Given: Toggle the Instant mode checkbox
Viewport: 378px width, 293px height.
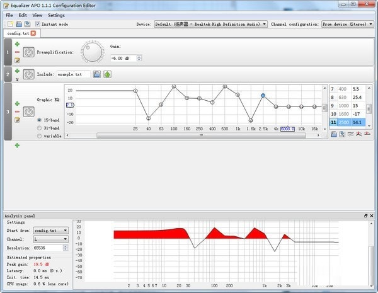Looking at the screenshot, I should [x=38, y=24].
